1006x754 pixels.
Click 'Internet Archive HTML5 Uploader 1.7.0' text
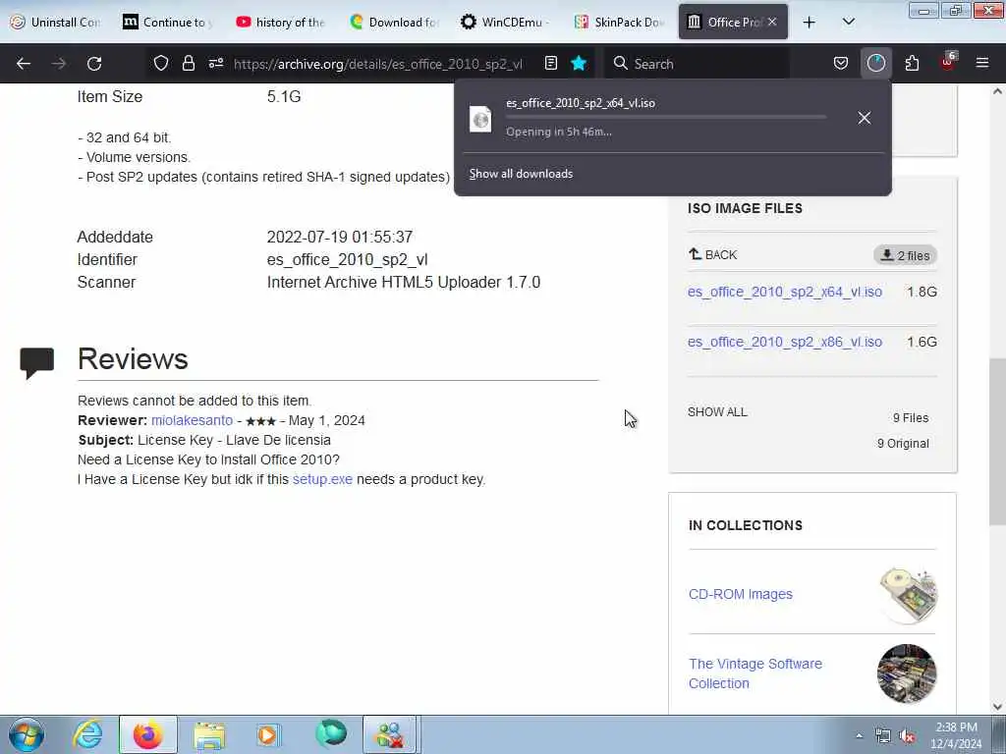pyautogui.click(x=404, y=282)
